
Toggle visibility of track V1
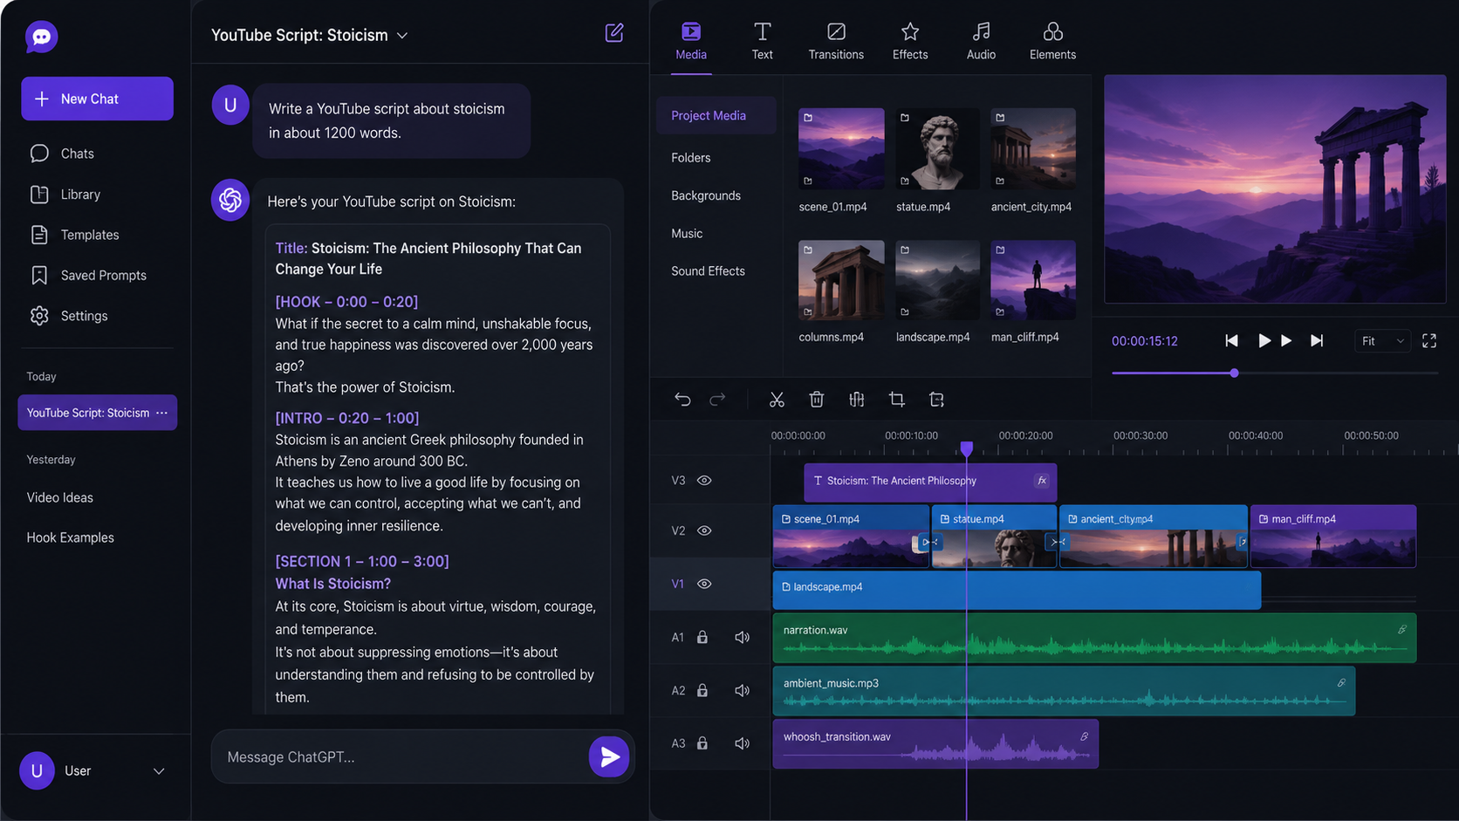(x=704, y=584)
